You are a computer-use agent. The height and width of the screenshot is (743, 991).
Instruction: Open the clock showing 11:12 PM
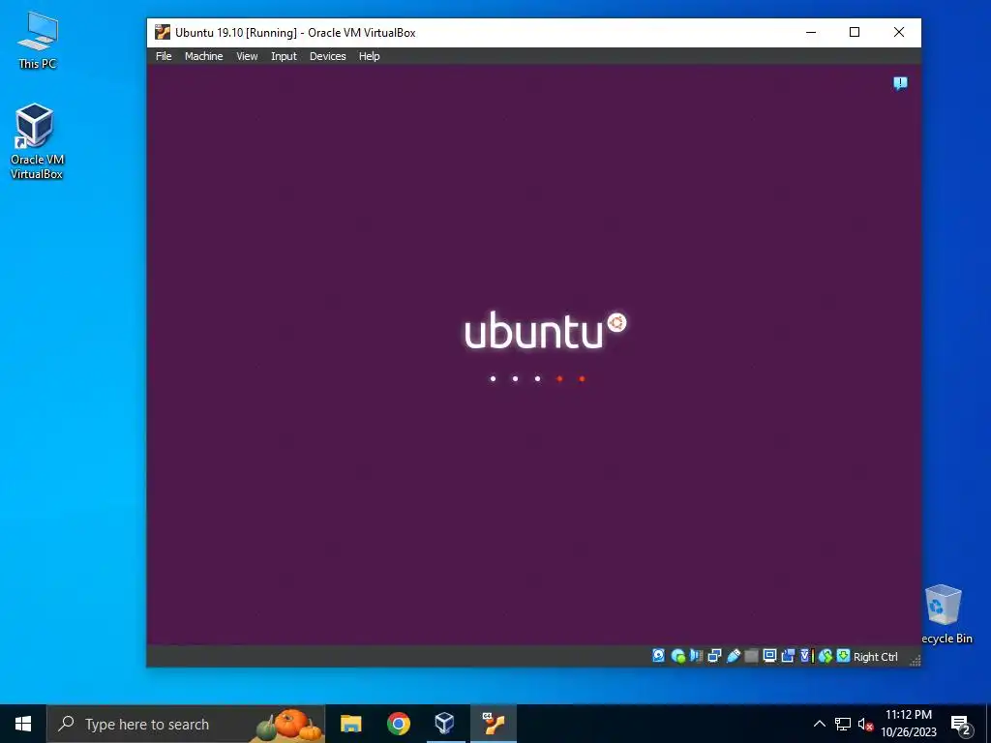909,724
